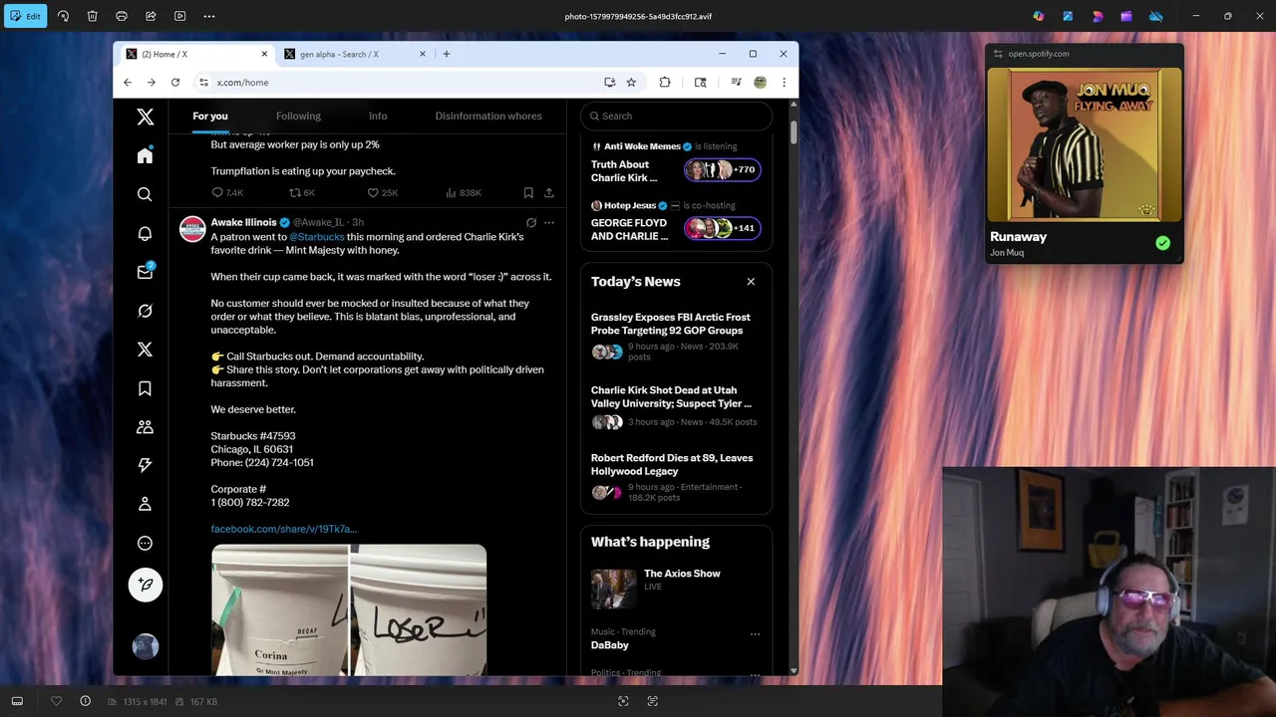Bookmark the Trumpflation post
The height and width of the screenshot is (717, 1276).
[x=528, y=193]
